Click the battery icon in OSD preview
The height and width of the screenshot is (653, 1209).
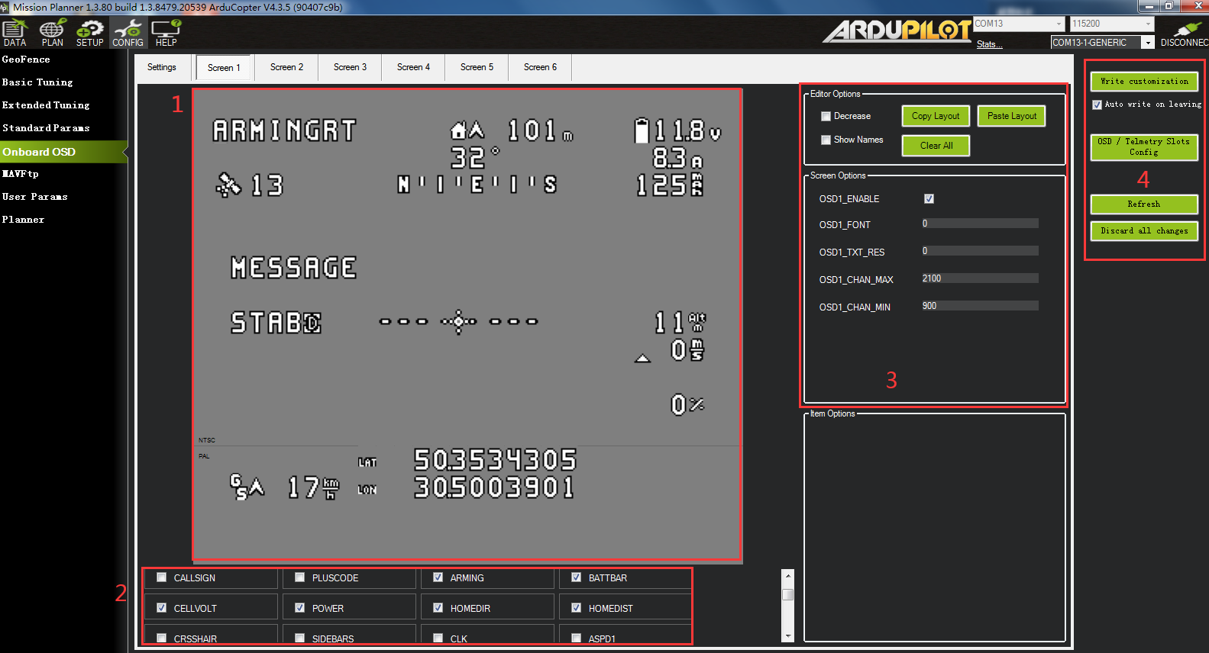(x=642, y=130)
